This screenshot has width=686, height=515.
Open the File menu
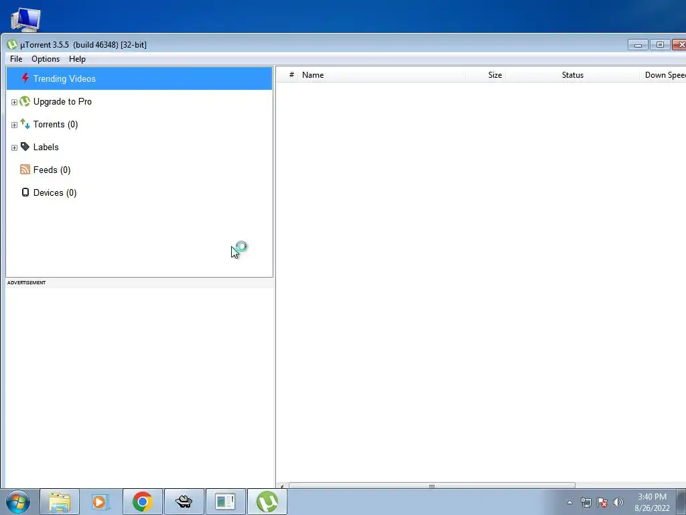(x=16, y=59)
